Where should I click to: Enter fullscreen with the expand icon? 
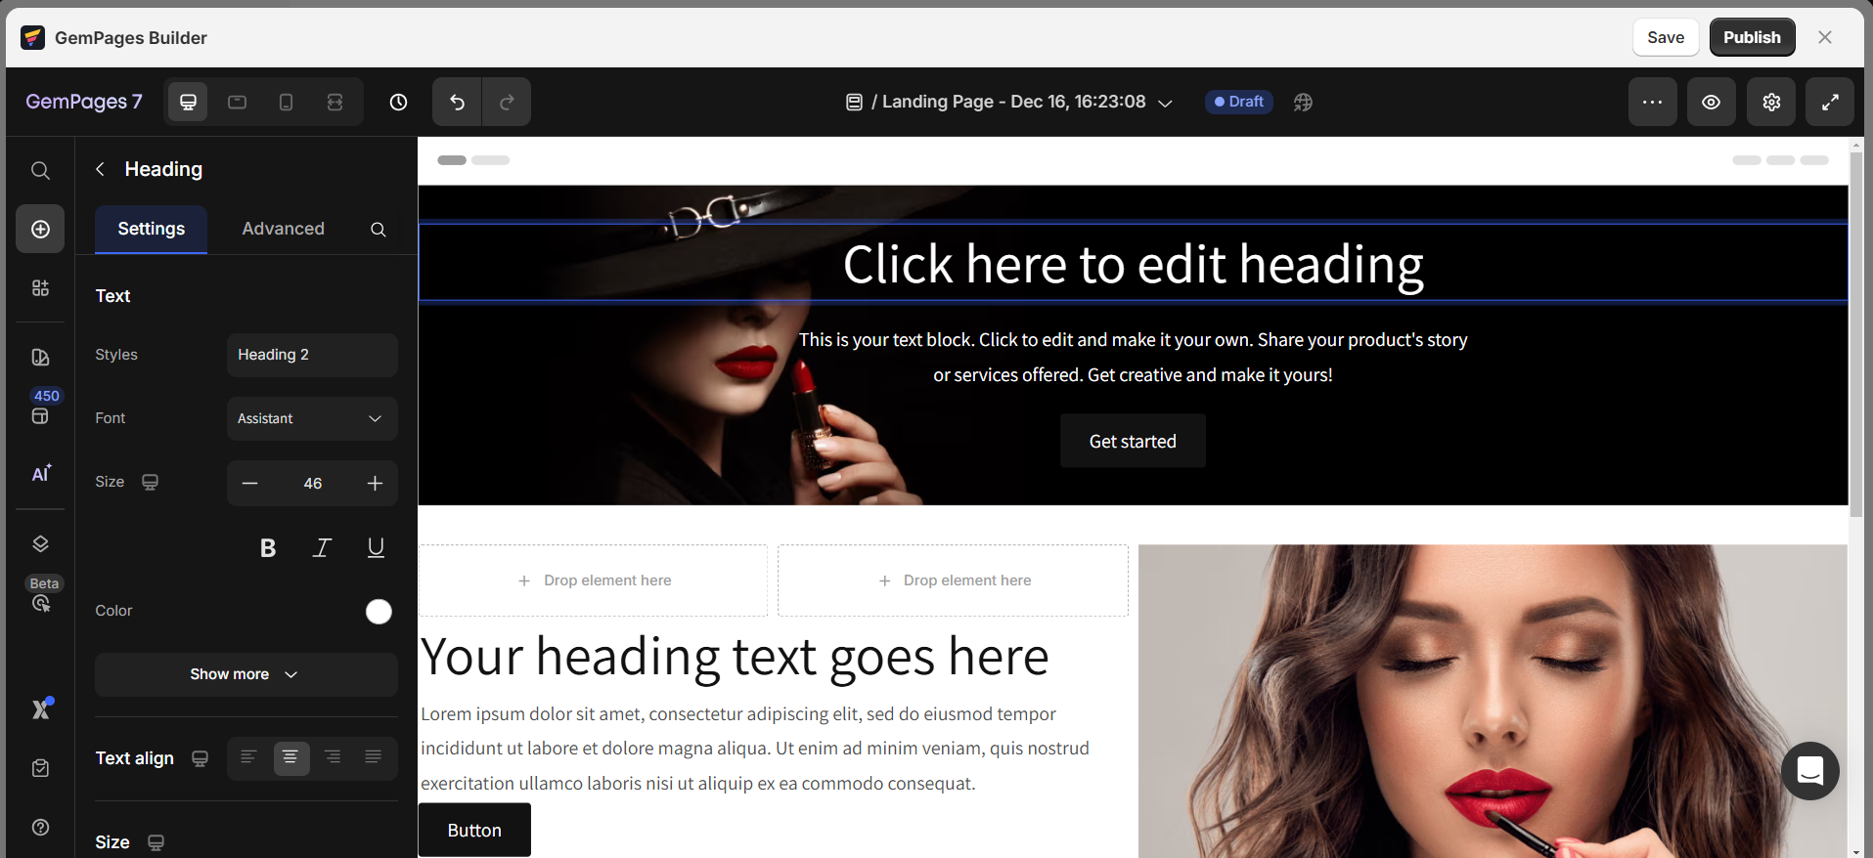(x=1829, y=102)
